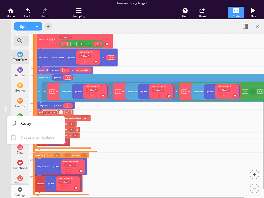Toggle collisions with other items on setting
Viewport: 264px width, 198px height.
tap(86, 118)
